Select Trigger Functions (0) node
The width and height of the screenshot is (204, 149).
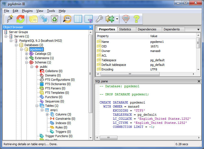(59, 136)
